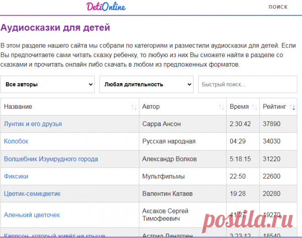Viewport: 302px width, 238px height.
Task: Focus the Быстрый поиск input field
Action: [x=248, y=85]
